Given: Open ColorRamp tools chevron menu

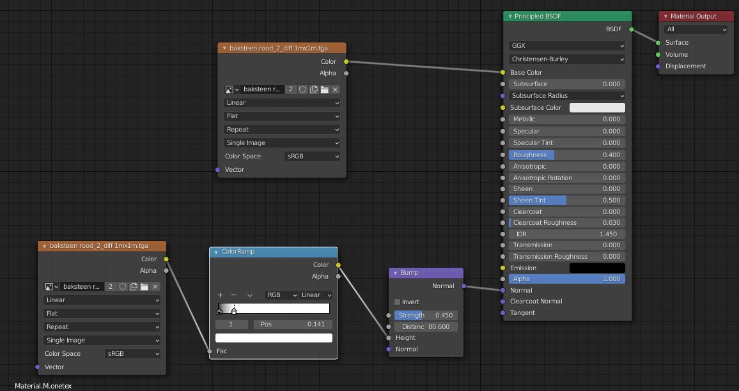Looking at the screenshot, I should [x=250, y=295].
